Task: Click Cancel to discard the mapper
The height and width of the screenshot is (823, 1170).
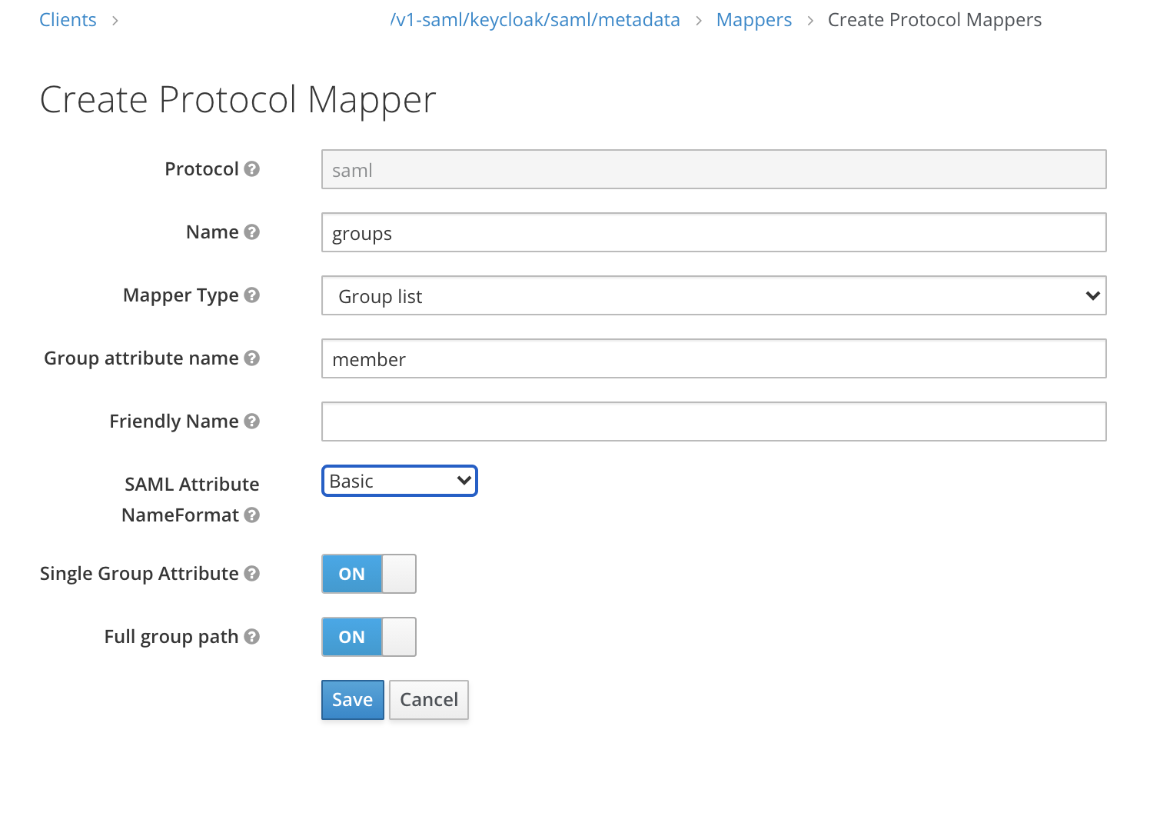Action: coord(428,699)
